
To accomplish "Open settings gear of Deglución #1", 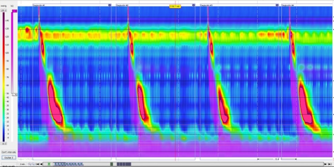I will click(x=110, y=5).
